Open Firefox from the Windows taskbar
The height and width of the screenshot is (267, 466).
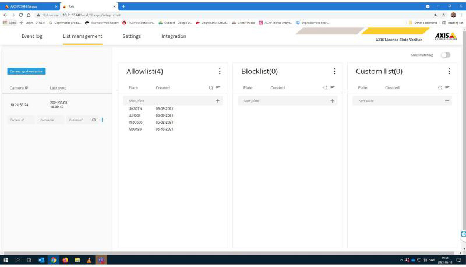tap(65, 260)
